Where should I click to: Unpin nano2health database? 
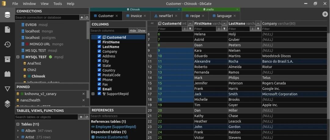tap(83, 100)
